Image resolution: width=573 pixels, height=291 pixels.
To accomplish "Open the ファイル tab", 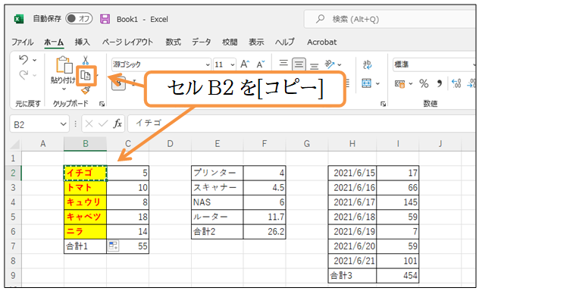I will tap(22, 42).
